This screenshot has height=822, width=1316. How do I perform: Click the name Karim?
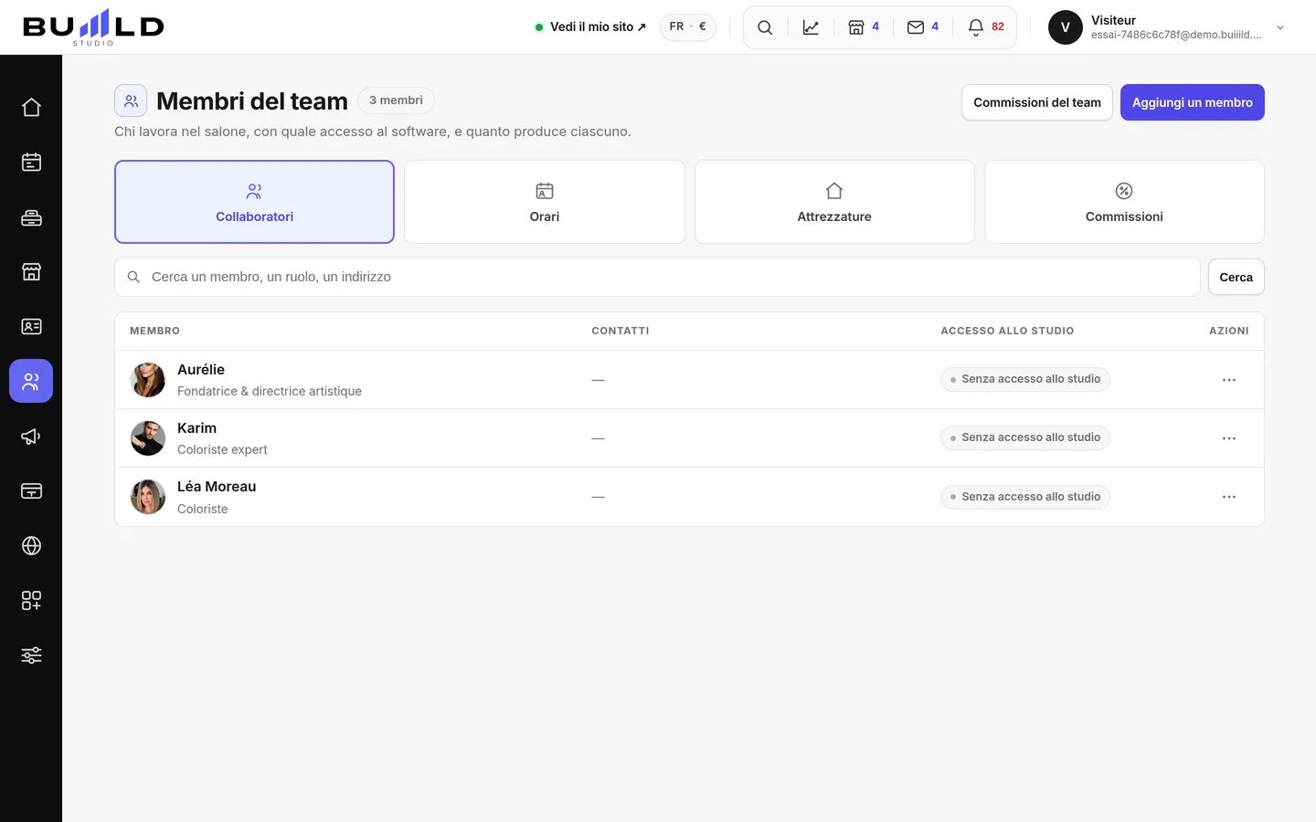tap(196, 427)
